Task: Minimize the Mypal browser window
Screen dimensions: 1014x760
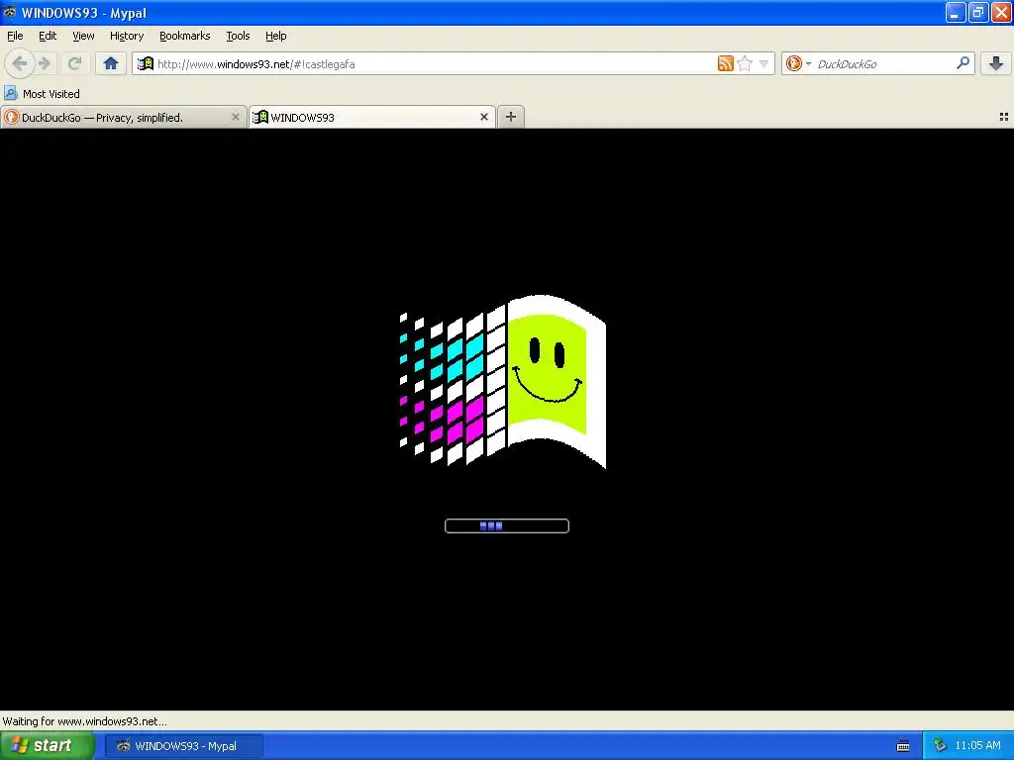Action: tap(956, 12)
